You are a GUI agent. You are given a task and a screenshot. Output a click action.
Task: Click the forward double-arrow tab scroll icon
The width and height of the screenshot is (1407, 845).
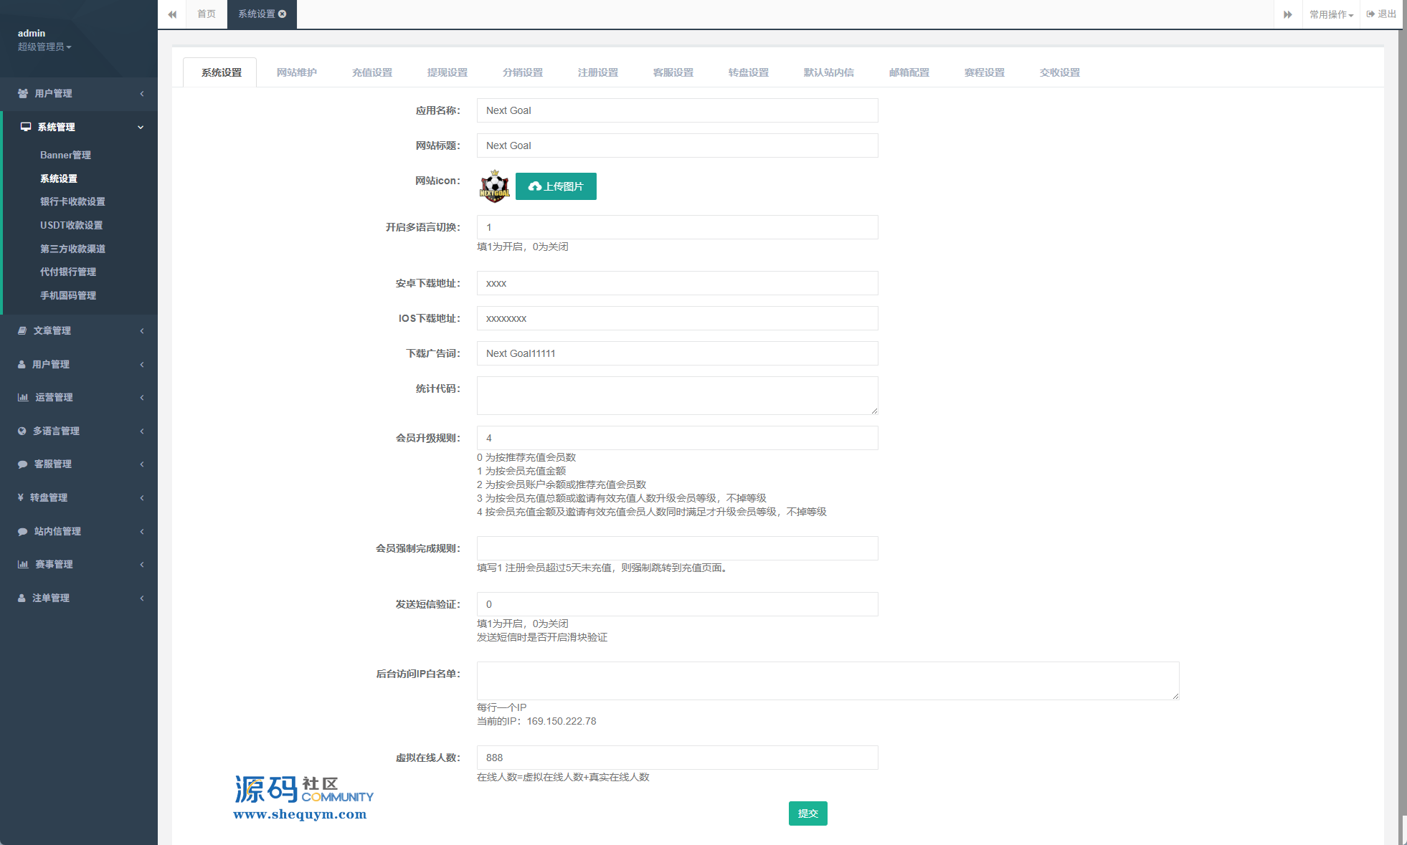tap(1287, 14)
